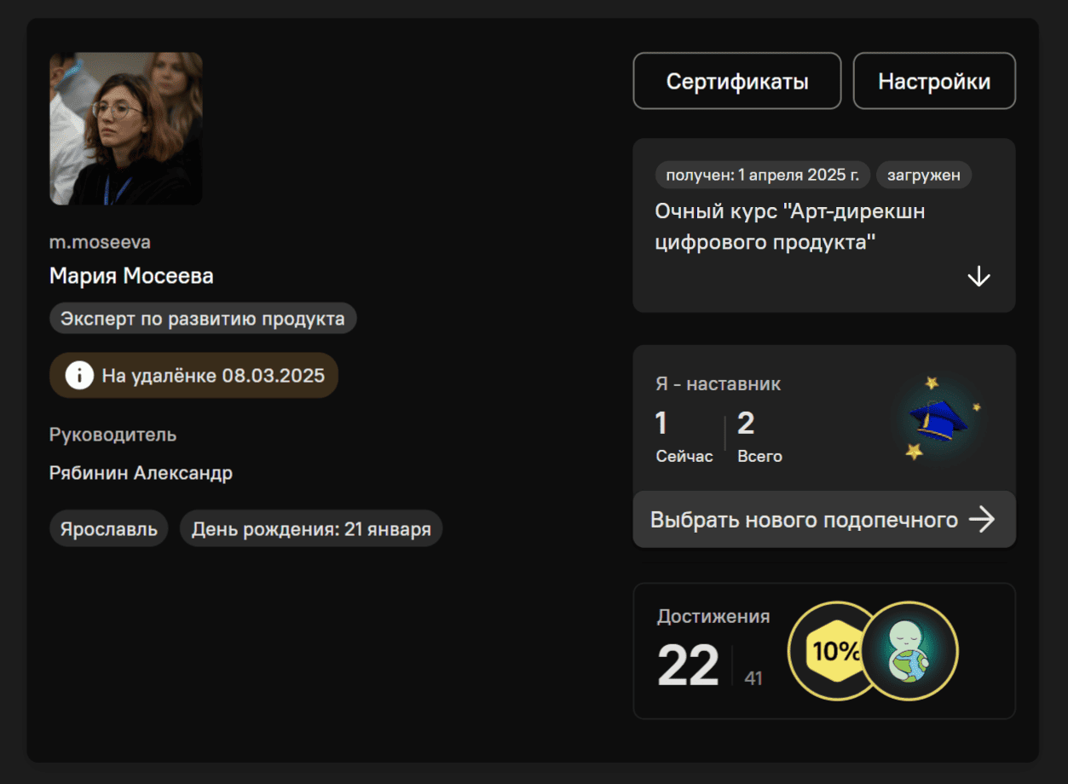This screenshot has width=1068, height=784.
Task: Click the baby hugging Earth achievement badge
Action: (x=909, y=652)
